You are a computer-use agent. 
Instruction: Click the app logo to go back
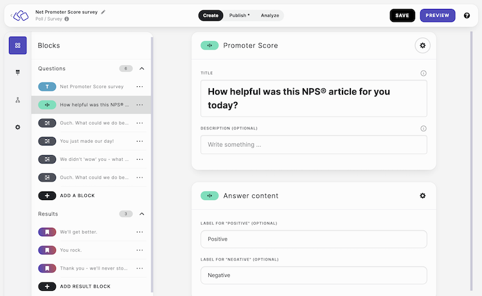(21, 15)
